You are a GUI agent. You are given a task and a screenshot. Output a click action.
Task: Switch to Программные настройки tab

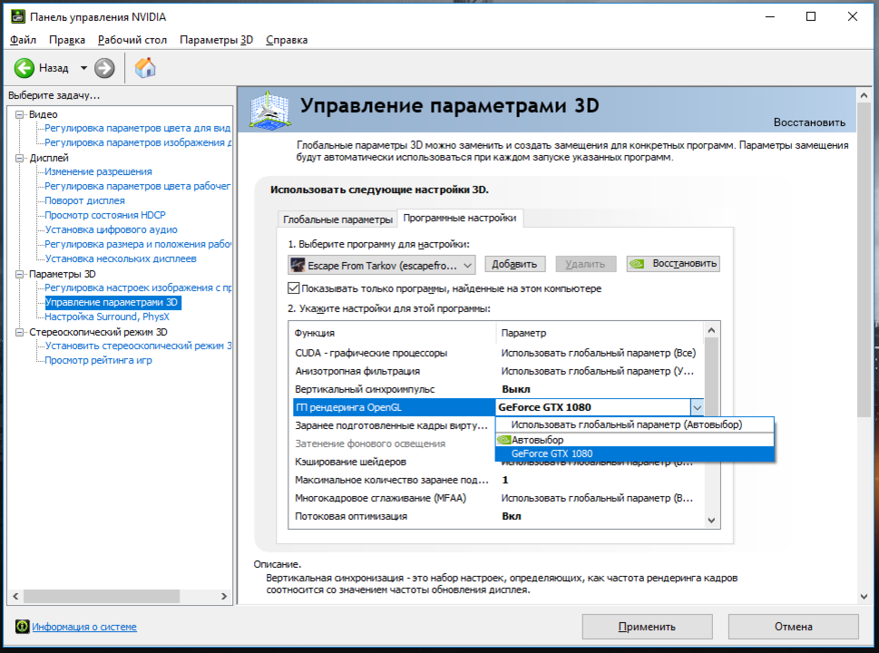(x=460, y=218)
